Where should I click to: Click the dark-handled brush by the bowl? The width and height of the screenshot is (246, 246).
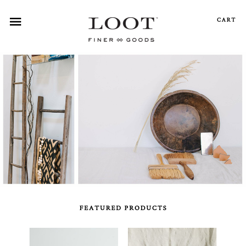[x=181, y=165]
